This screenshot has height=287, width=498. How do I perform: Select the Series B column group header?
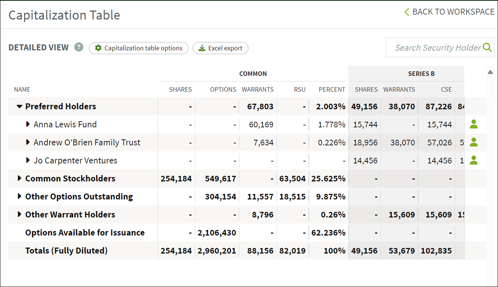(421, 74)
